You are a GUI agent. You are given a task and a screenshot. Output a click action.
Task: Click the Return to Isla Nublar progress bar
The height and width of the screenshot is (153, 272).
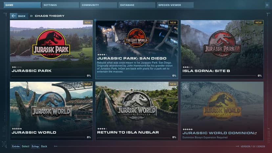(134, 137)
